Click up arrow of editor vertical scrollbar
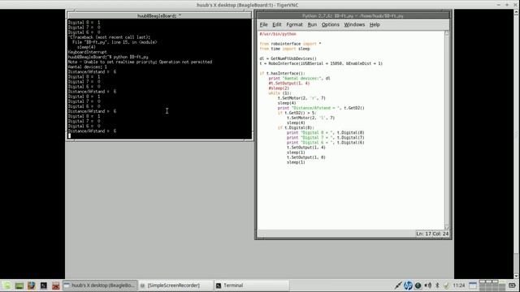Viewport: 520px width, 292px height. point(447,33)
